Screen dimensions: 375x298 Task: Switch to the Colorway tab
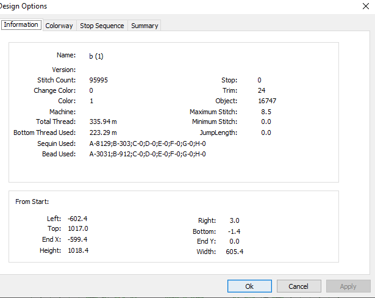coord(59,26)
